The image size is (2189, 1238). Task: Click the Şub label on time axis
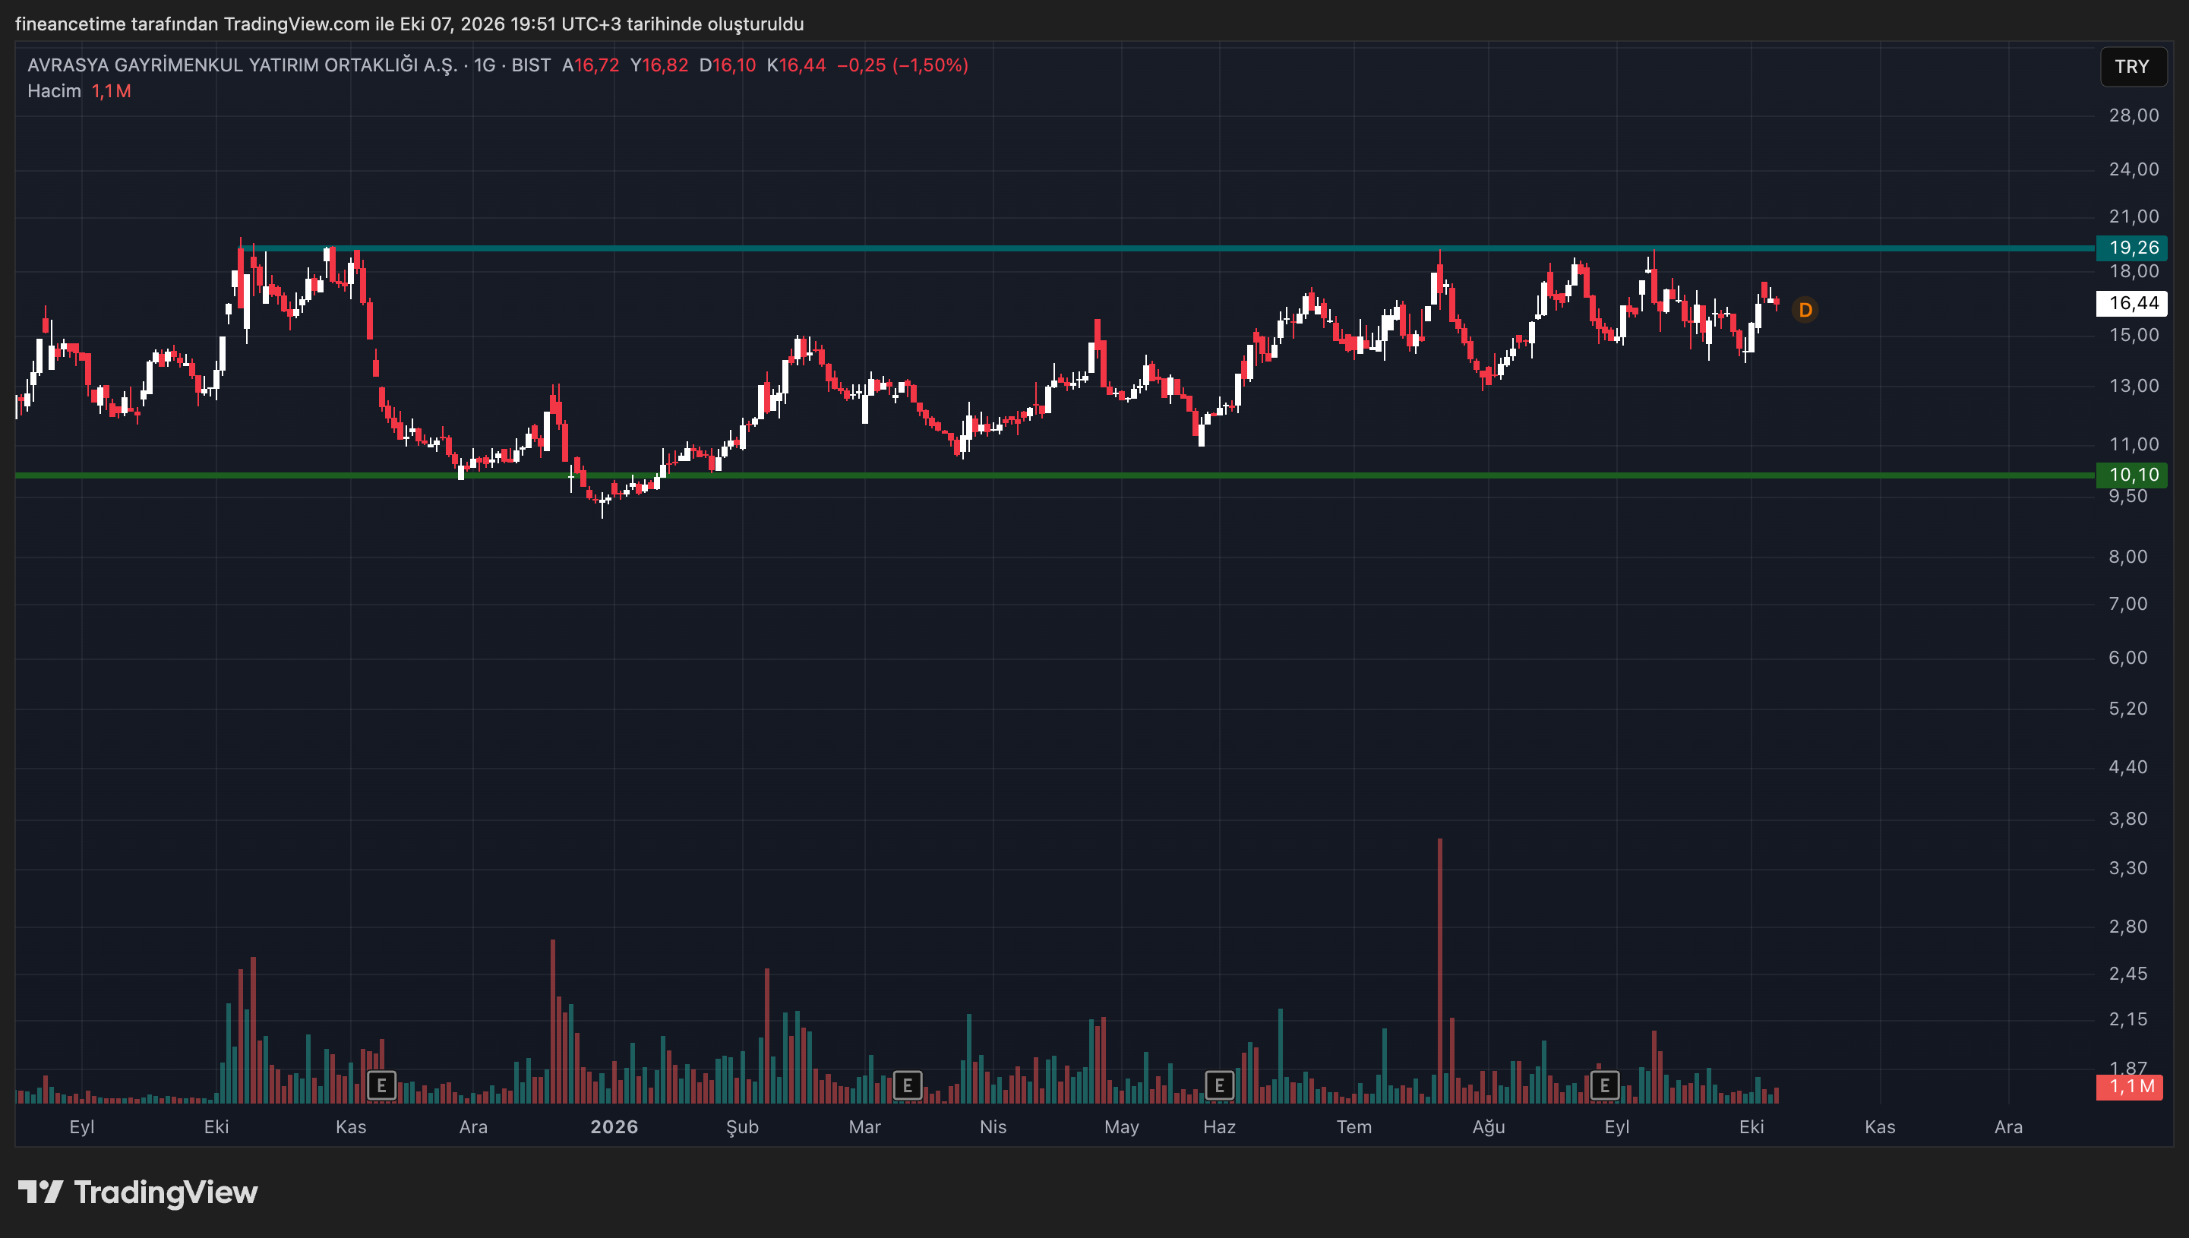pyautogui.click(x=741, y=1126)
